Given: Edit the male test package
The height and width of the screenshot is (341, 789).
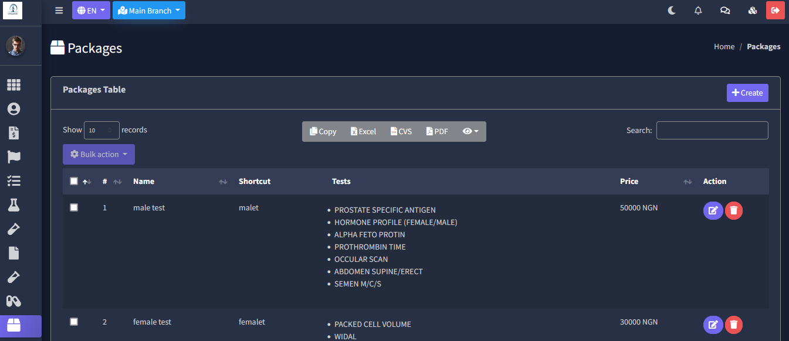Looking at the screenshot, I should tap(713, 210).
